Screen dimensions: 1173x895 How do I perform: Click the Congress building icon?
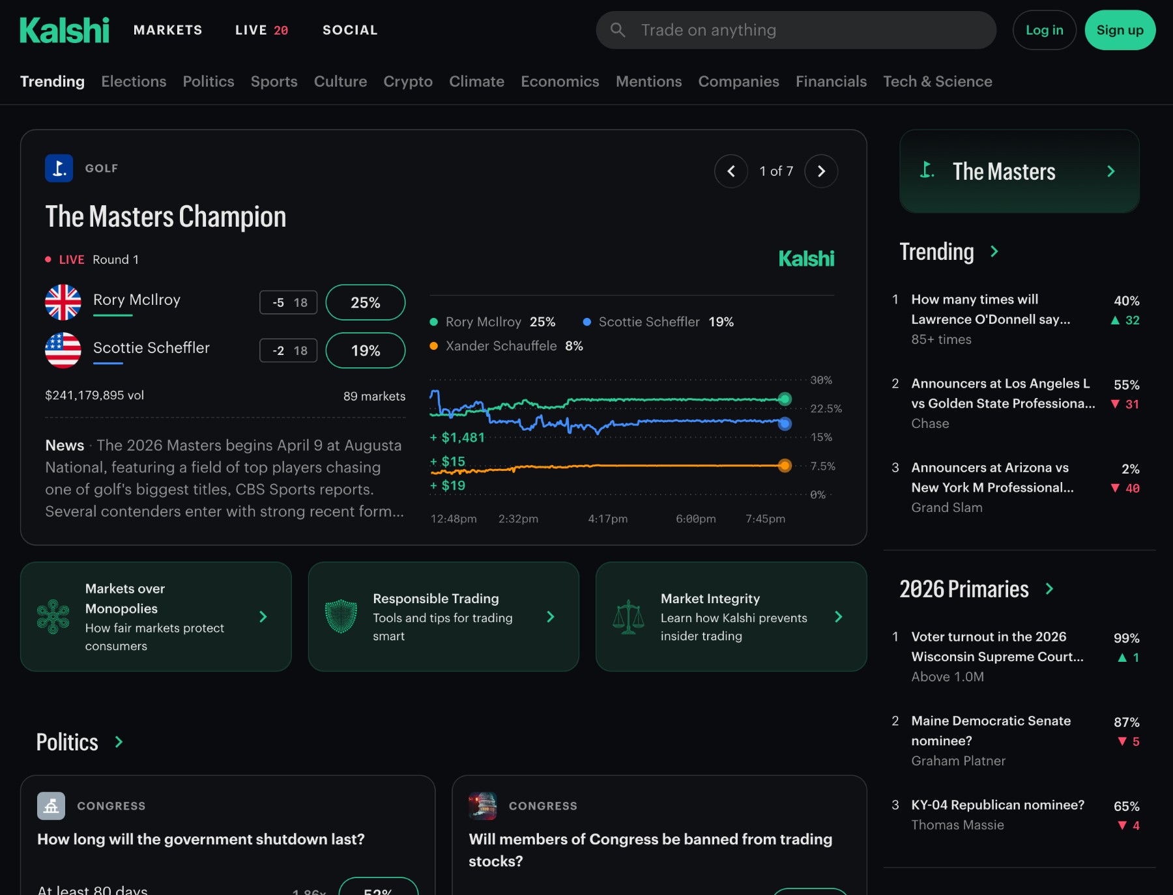click(x=51, y=806)
